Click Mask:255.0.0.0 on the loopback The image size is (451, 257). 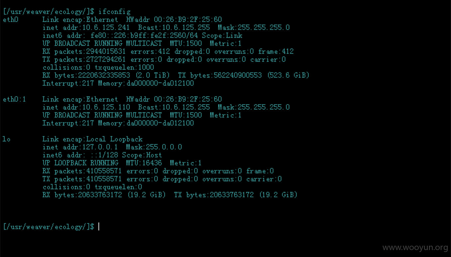pyautogui.click(x=154, y=147)
